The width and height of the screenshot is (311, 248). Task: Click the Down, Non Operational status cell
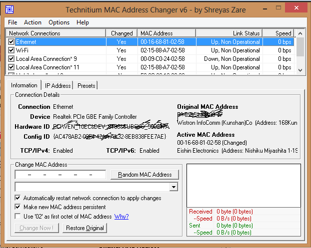click(232, 59)
